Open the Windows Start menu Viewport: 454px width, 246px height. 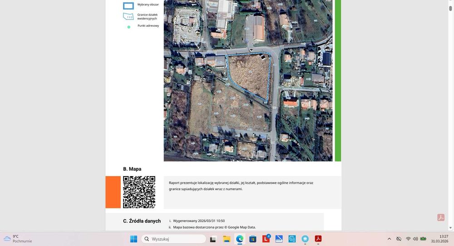(133, 239)
